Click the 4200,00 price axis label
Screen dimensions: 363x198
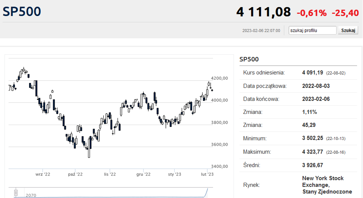[219, 78]
